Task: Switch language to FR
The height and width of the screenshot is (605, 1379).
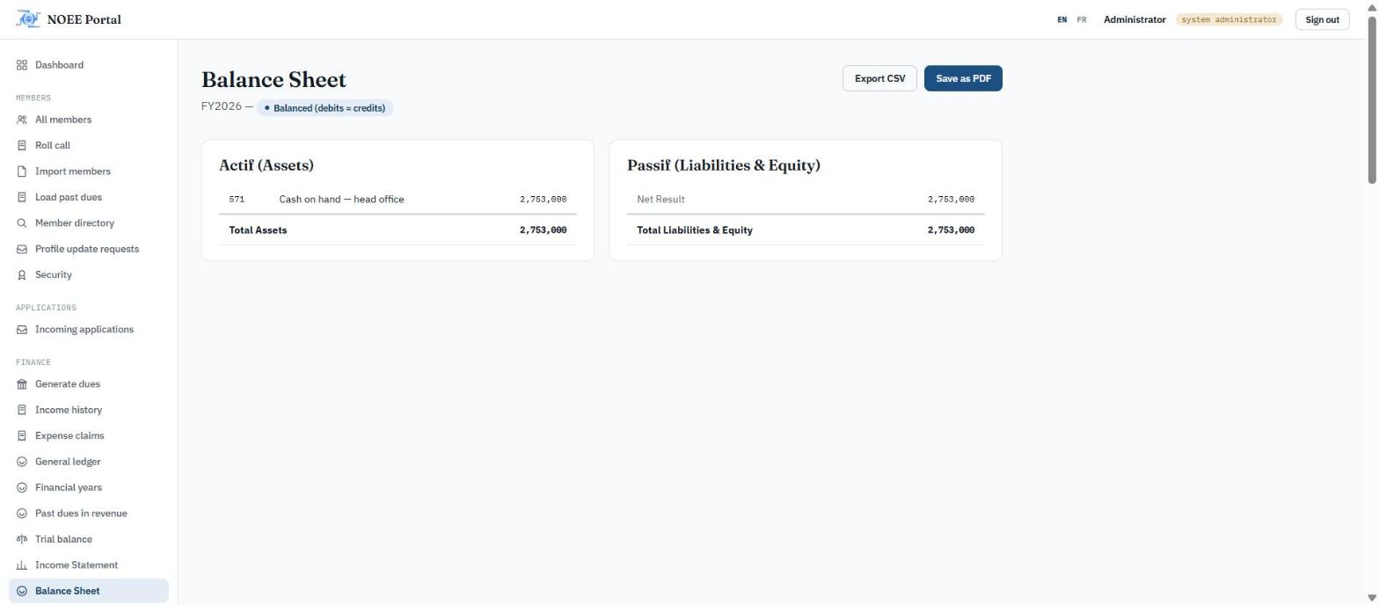Action: pos(1082,19)
